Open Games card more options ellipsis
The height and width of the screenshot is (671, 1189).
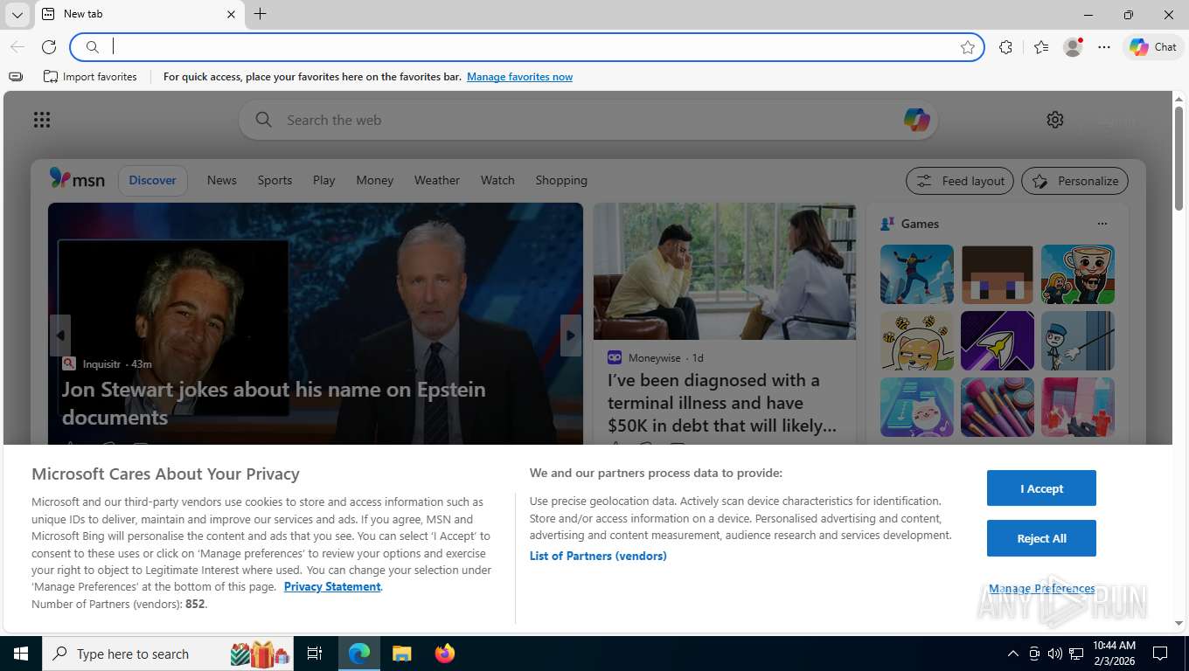[x=1102, y=224]
